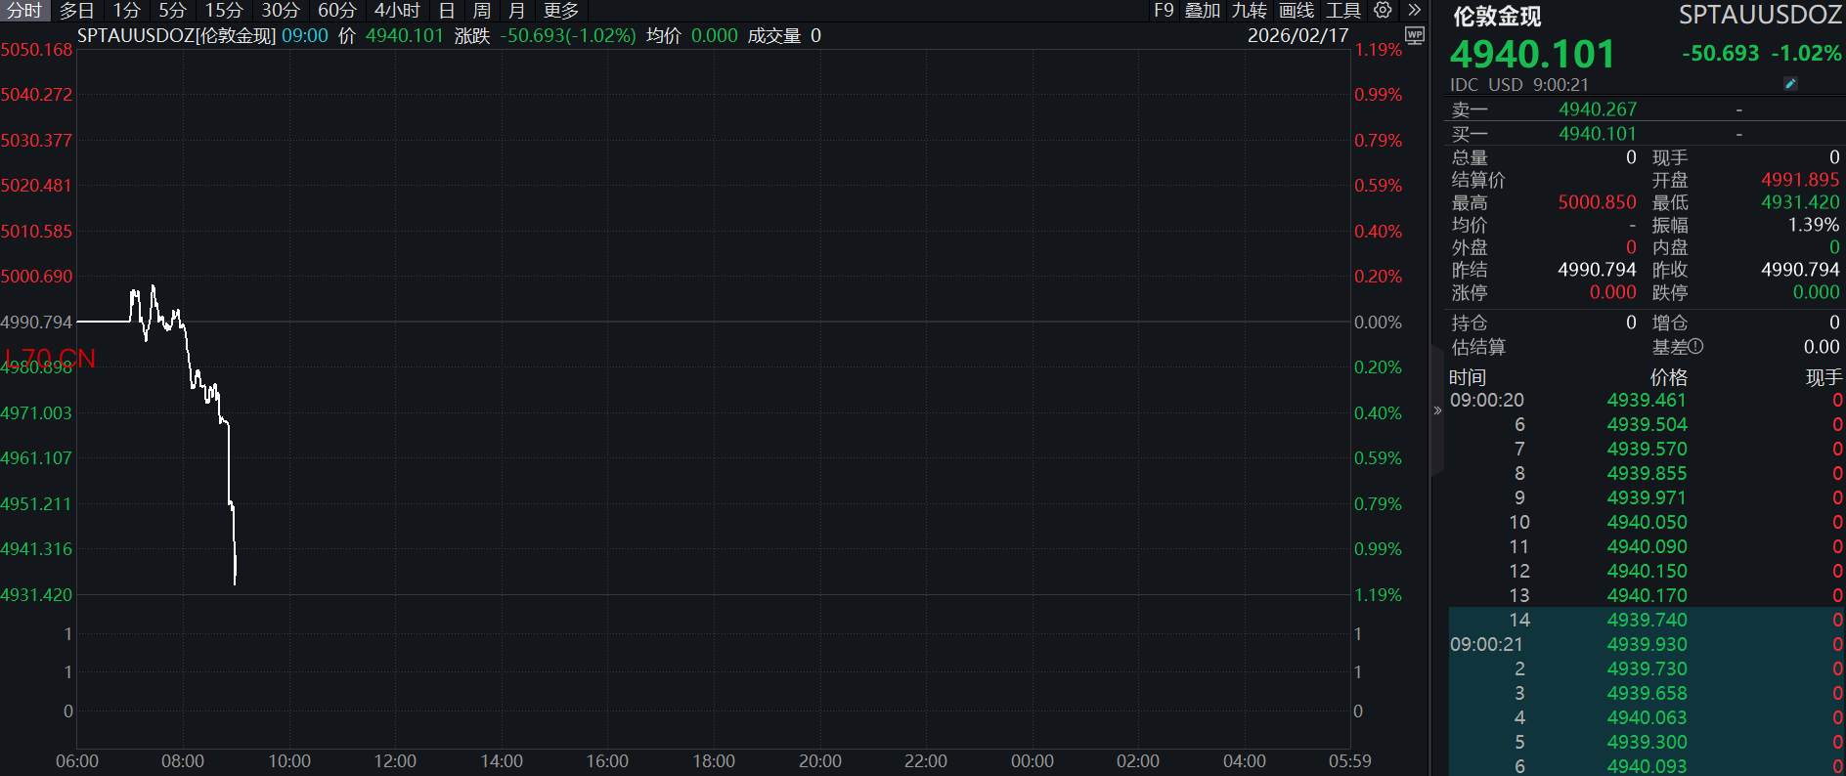Select the 09:00:21 tick row at 4939.930
Viewport: 1846px width, 776px height.
point(1646,645)
